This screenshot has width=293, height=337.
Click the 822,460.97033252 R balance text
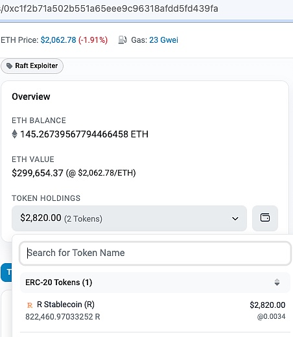click(63, 317)
